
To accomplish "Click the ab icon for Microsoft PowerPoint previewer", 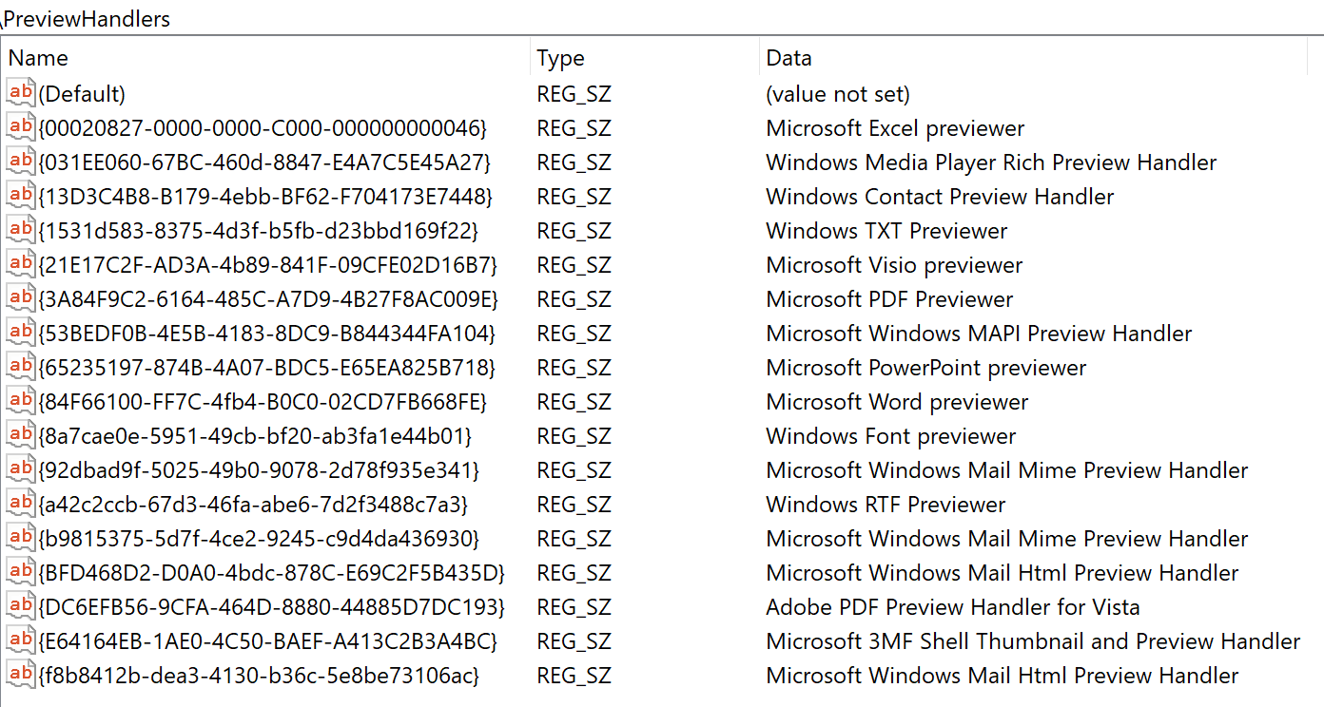I will point(20,367).
